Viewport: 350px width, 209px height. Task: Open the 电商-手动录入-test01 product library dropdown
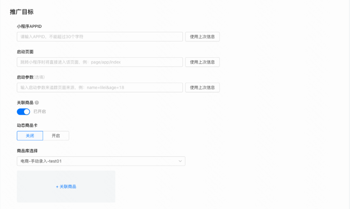click(101, 161)
